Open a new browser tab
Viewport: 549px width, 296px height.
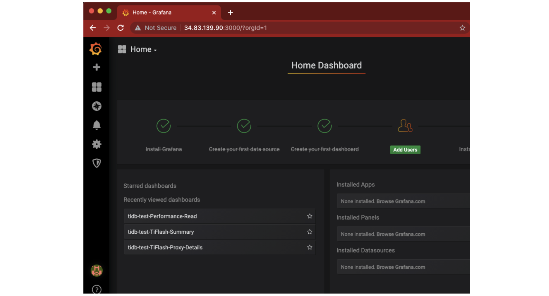[x=230, y=13]
